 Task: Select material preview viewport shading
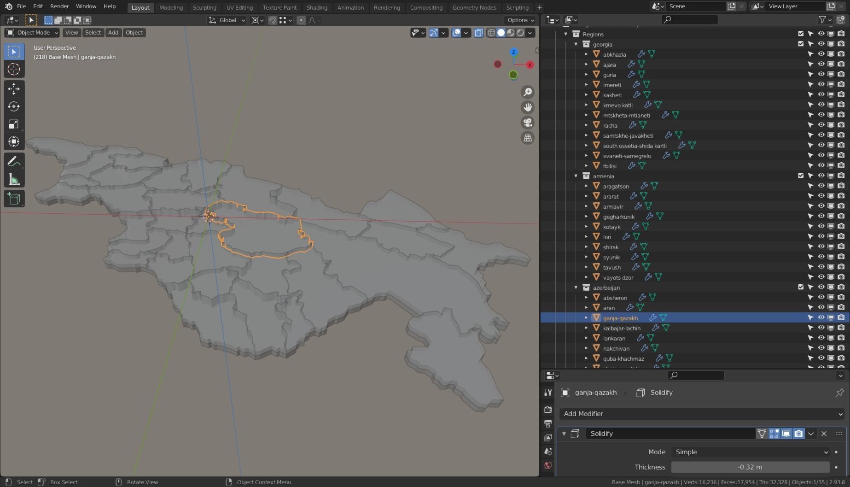pos(511,33)
